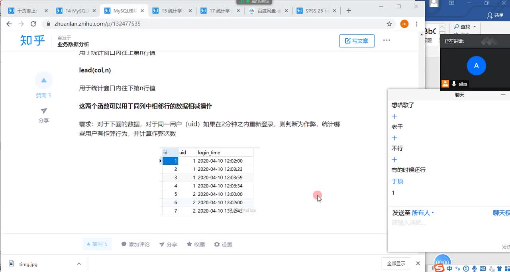The height and width of the screenshot is (272, 510).
Task: Switch to the '14 MySQL' tab
Action: pyautogui.click(x=75, y=11)
